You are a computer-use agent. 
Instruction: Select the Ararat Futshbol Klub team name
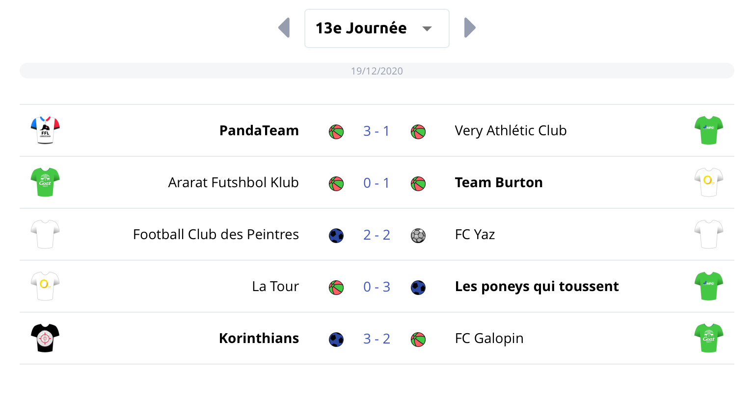[x=233, y=183]
